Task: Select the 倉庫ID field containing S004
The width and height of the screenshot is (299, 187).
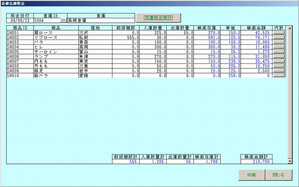Action: click(46, 21)
